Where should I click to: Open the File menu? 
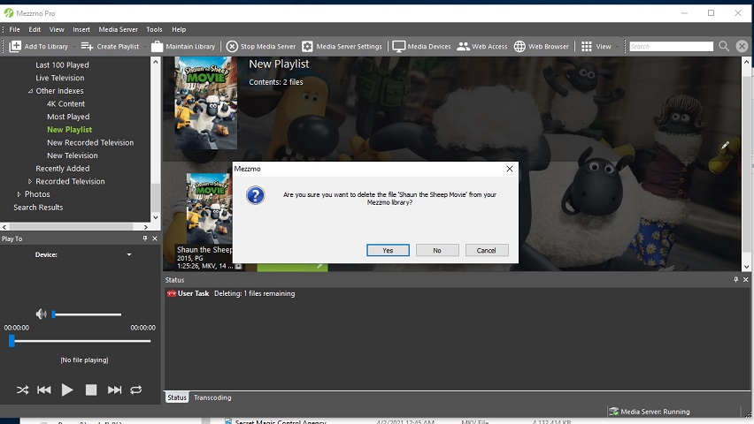coord(14,29)
